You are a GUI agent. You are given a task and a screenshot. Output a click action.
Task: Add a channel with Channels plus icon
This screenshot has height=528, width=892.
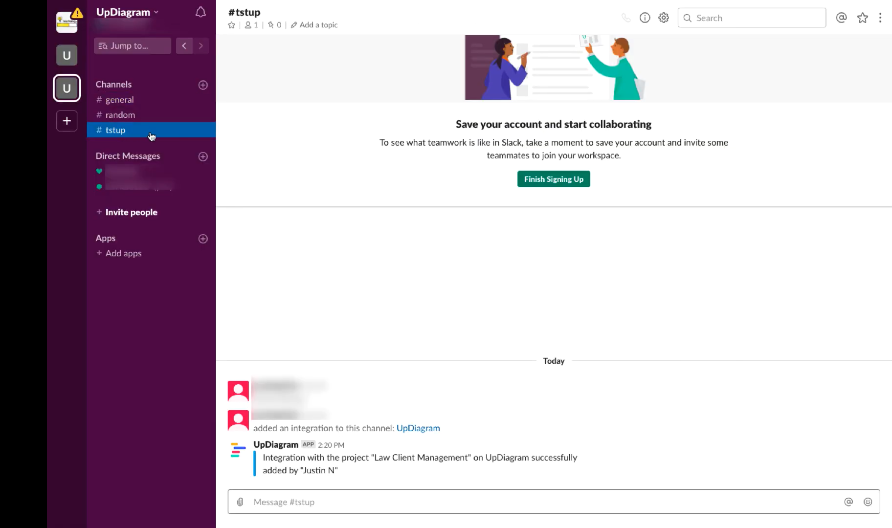click(203, 85)
